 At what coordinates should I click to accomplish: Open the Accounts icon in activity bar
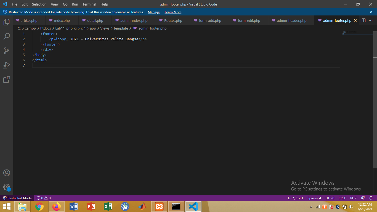pyautogui.click(x=6, y=173)
